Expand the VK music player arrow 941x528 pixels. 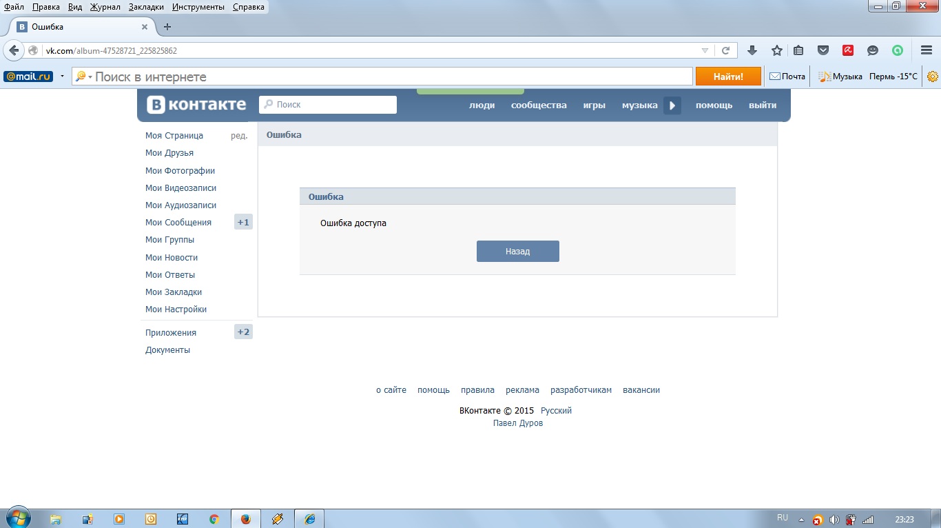point(672,105)
